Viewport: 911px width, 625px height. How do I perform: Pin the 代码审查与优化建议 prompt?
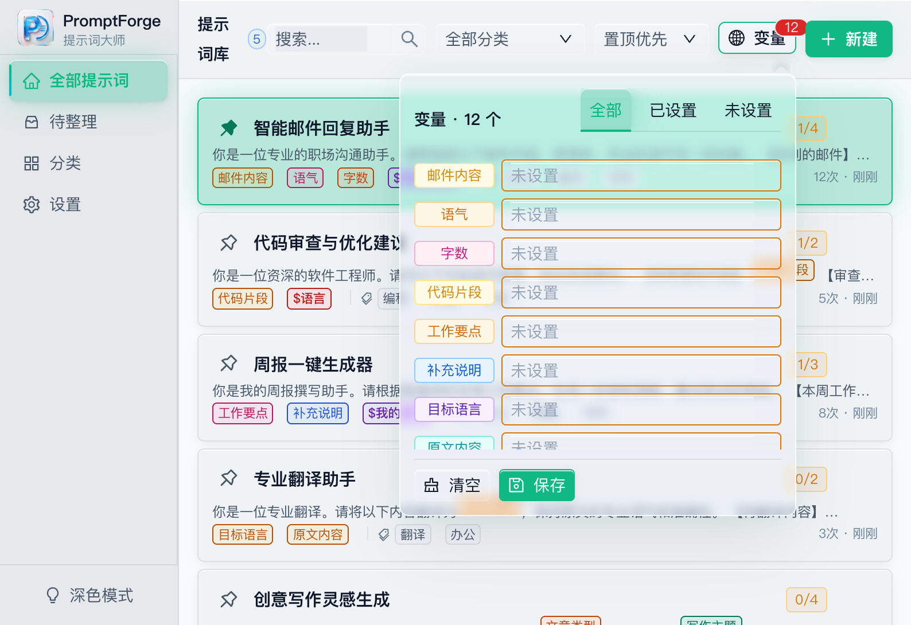[229, 243]
